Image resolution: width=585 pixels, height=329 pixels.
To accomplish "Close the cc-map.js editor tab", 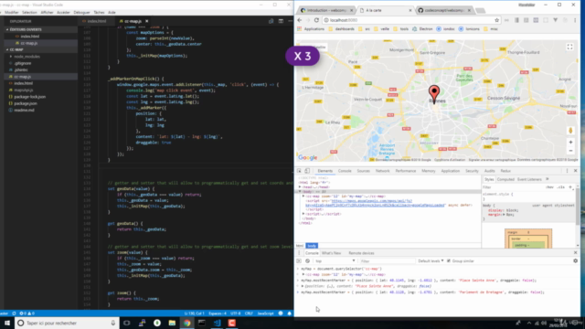I will (x=146, y=21).
